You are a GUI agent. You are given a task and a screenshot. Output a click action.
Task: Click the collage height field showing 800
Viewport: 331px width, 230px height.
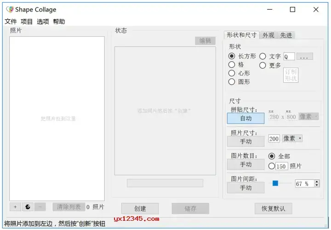point(291,116)
